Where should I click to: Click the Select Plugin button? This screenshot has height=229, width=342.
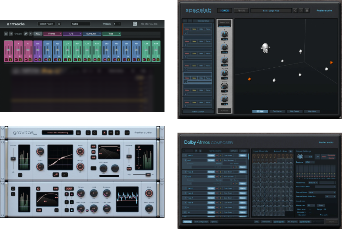click(x=47, y=24)
